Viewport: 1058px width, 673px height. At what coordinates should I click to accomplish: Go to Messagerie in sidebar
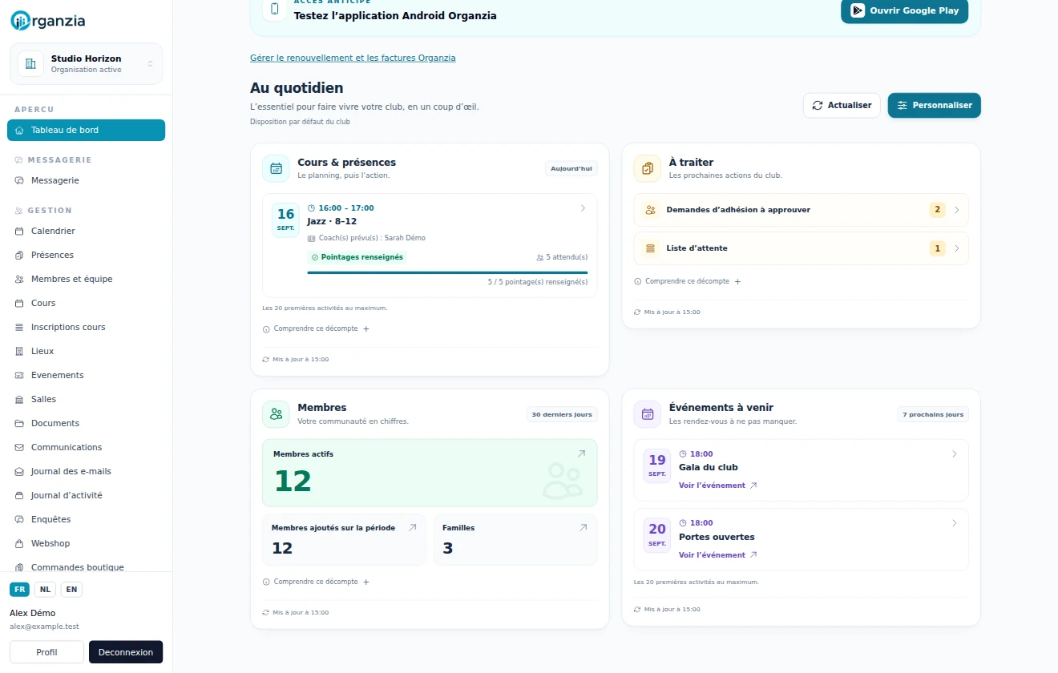(x=86, y=180)
